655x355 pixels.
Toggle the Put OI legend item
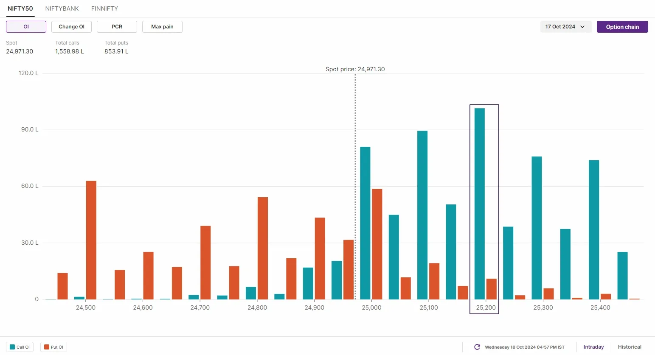(53, 347)
